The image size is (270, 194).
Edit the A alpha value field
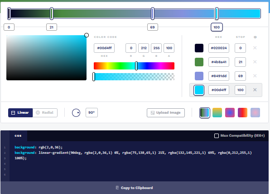(x=169, y=48)
